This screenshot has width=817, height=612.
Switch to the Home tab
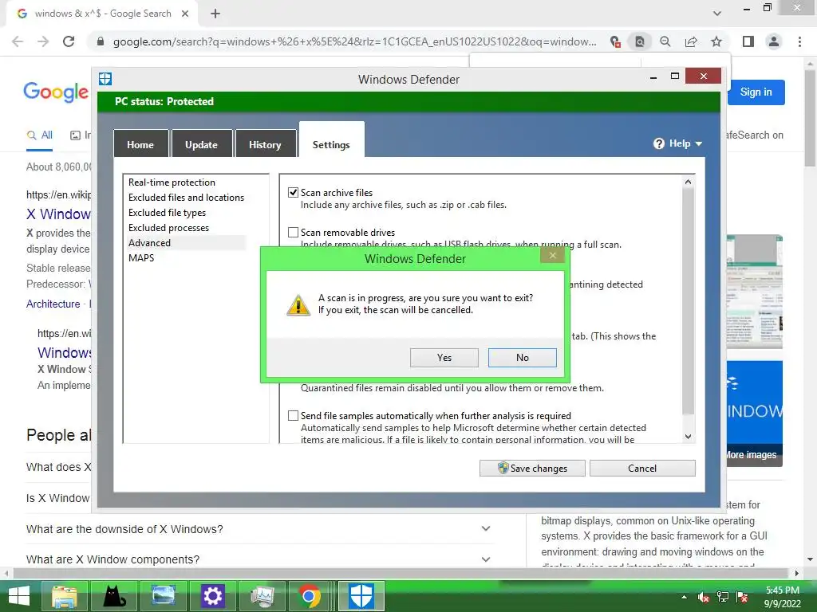pyautogui.click(x=140, y=143)
